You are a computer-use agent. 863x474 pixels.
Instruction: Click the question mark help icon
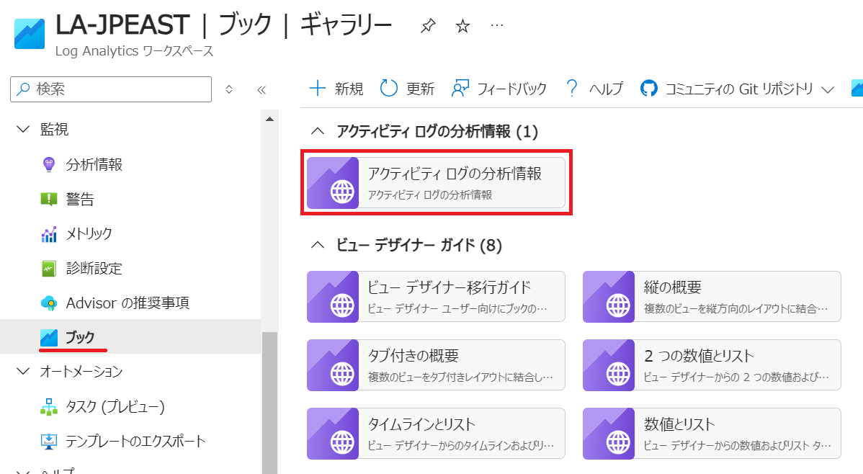pos(572,88)
